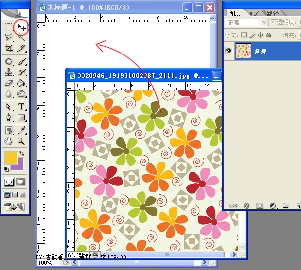Select the Pen tool
The width and height of the screenshot is (301, 270).
[x=9, y=117]
